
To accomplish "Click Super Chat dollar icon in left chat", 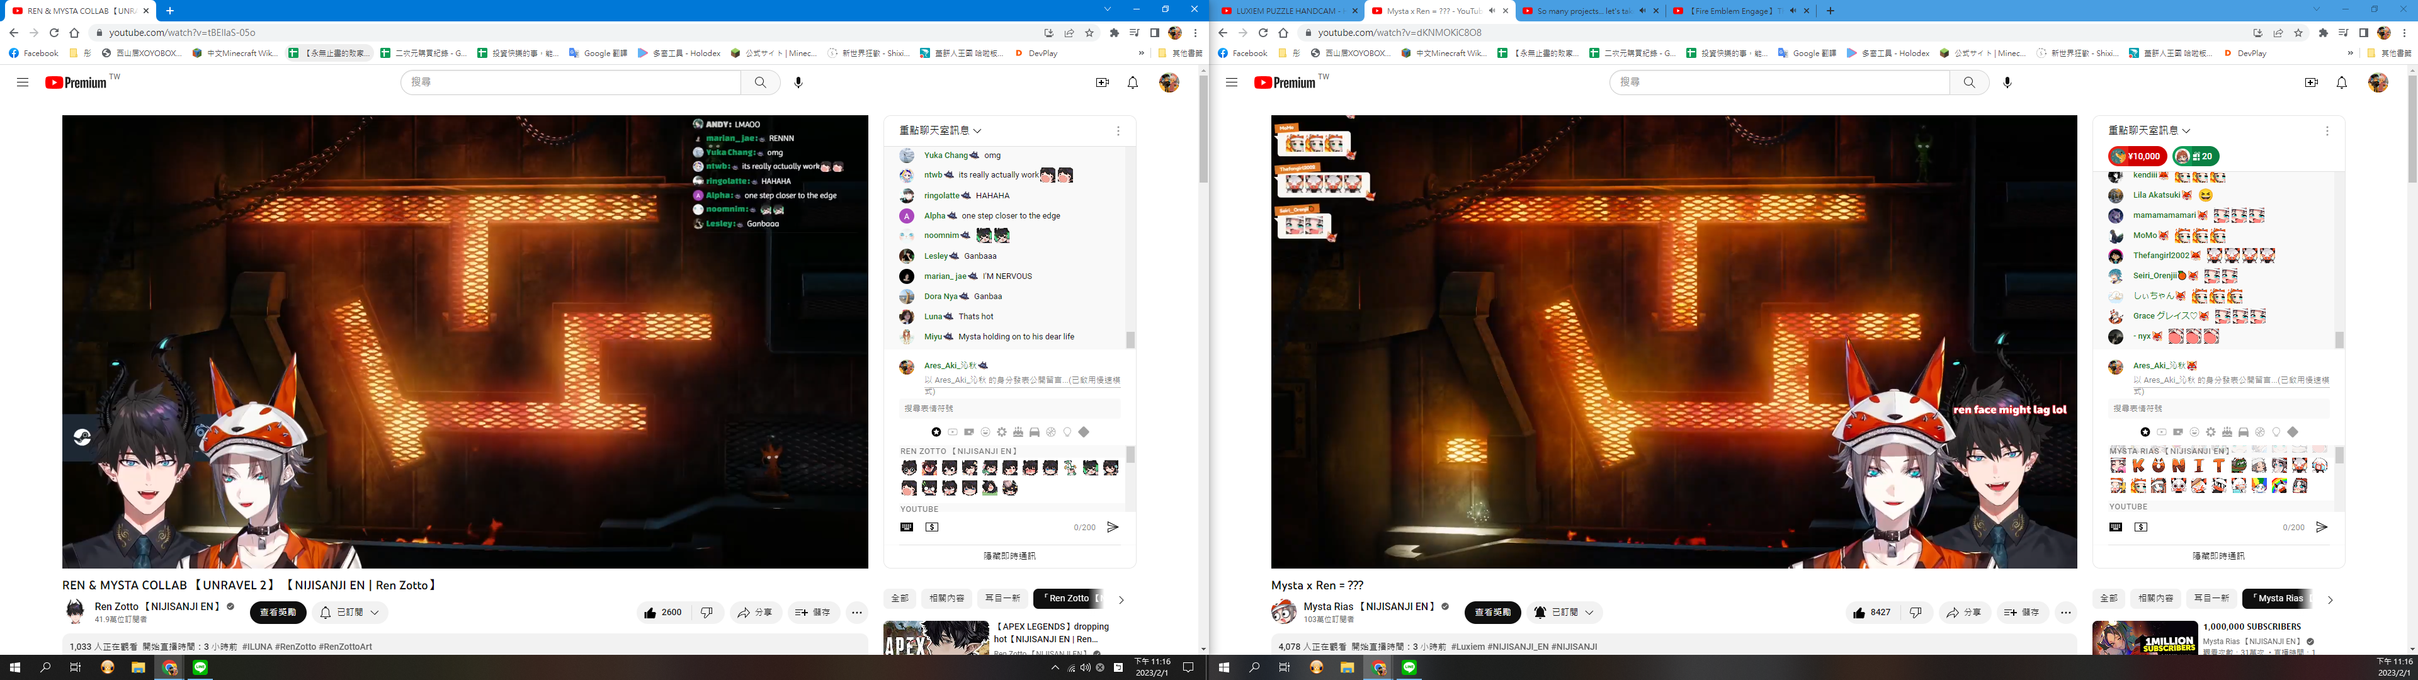I will [931, 527].
